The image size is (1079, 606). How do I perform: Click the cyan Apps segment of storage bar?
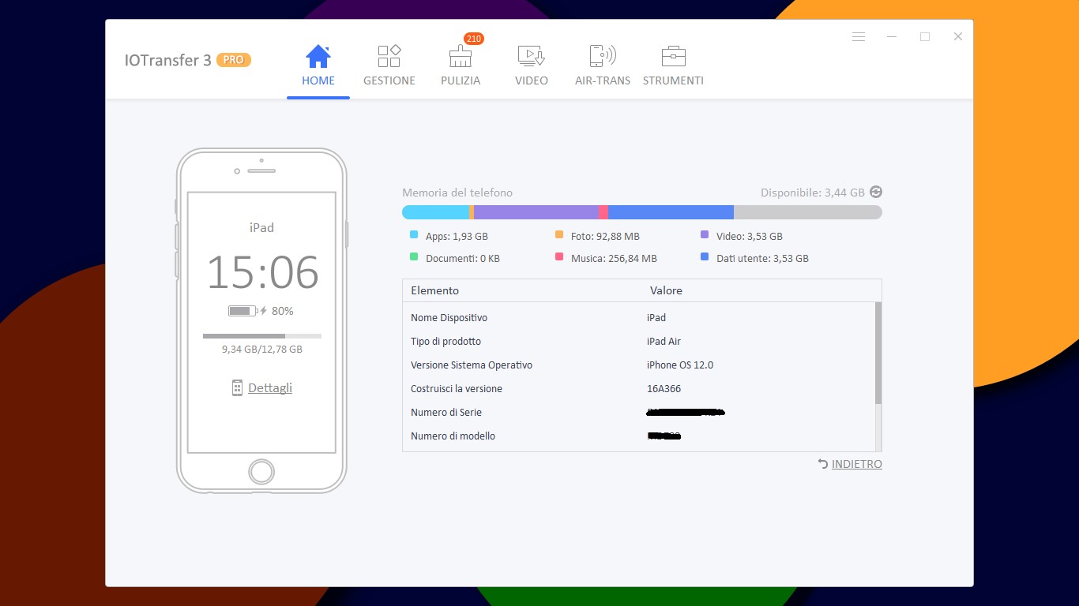tap(436, 212)
